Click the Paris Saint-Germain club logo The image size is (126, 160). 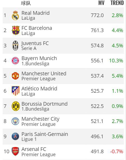[15, 136]
